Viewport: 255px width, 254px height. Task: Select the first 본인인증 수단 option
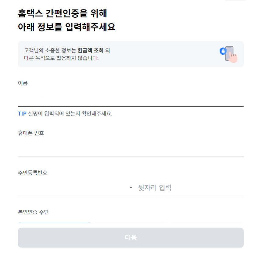pyautogui.click(x=55, y=224)
